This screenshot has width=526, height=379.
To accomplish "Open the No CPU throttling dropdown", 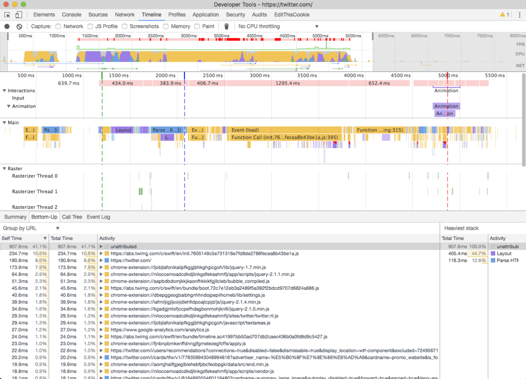I will point(278,27).
